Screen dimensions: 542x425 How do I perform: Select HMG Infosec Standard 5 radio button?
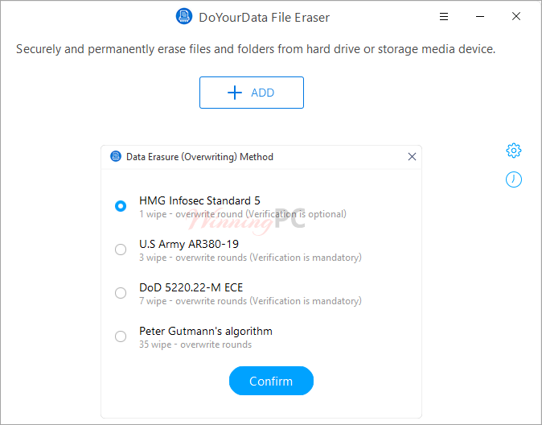(x=121, y=206)
